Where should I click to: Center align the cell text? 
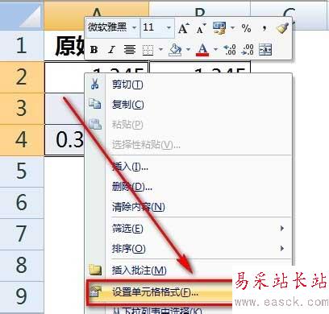point(130,50)
